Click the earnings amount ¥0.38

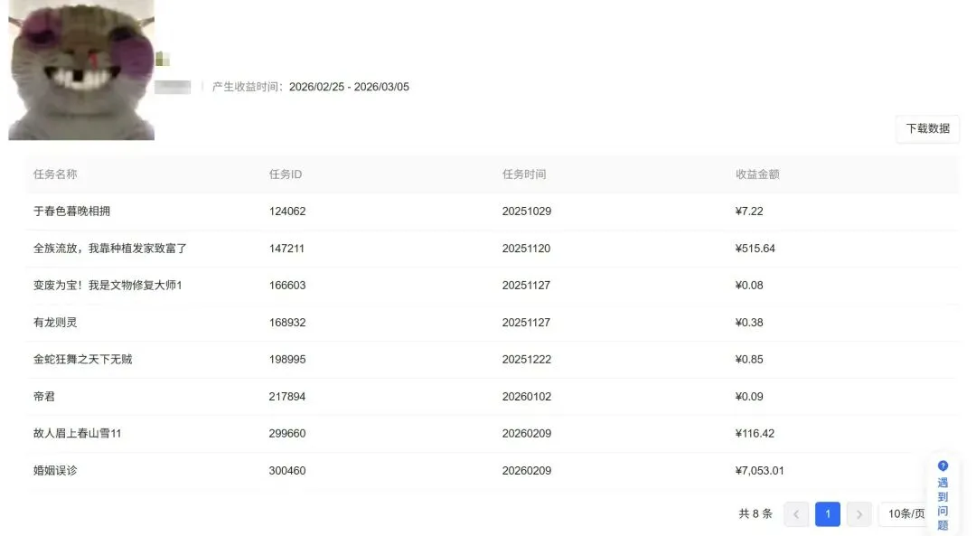749,323
